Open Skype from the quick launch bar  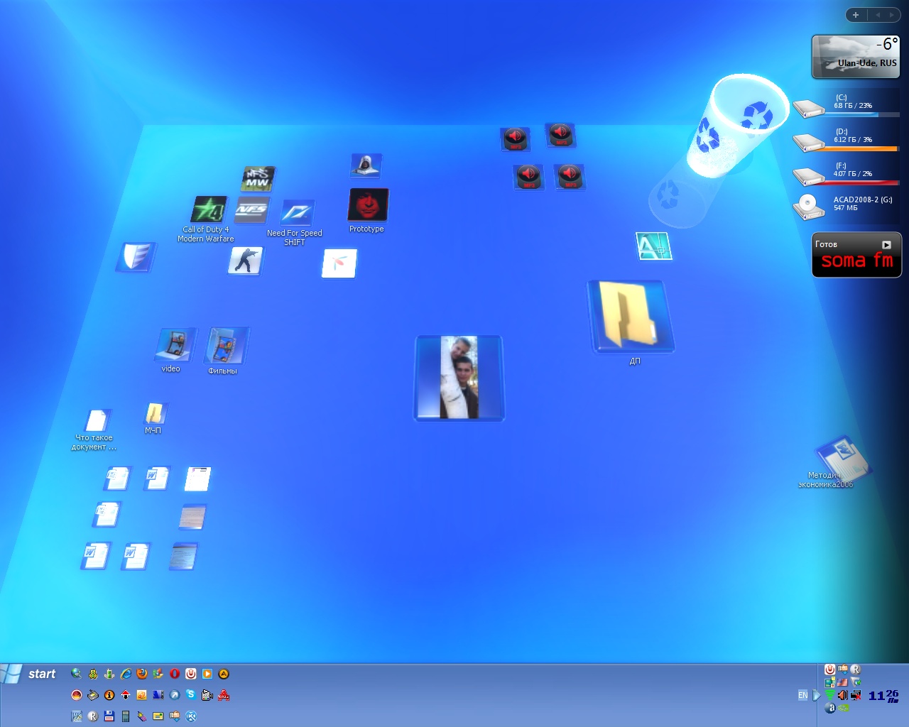pos(191,695)
